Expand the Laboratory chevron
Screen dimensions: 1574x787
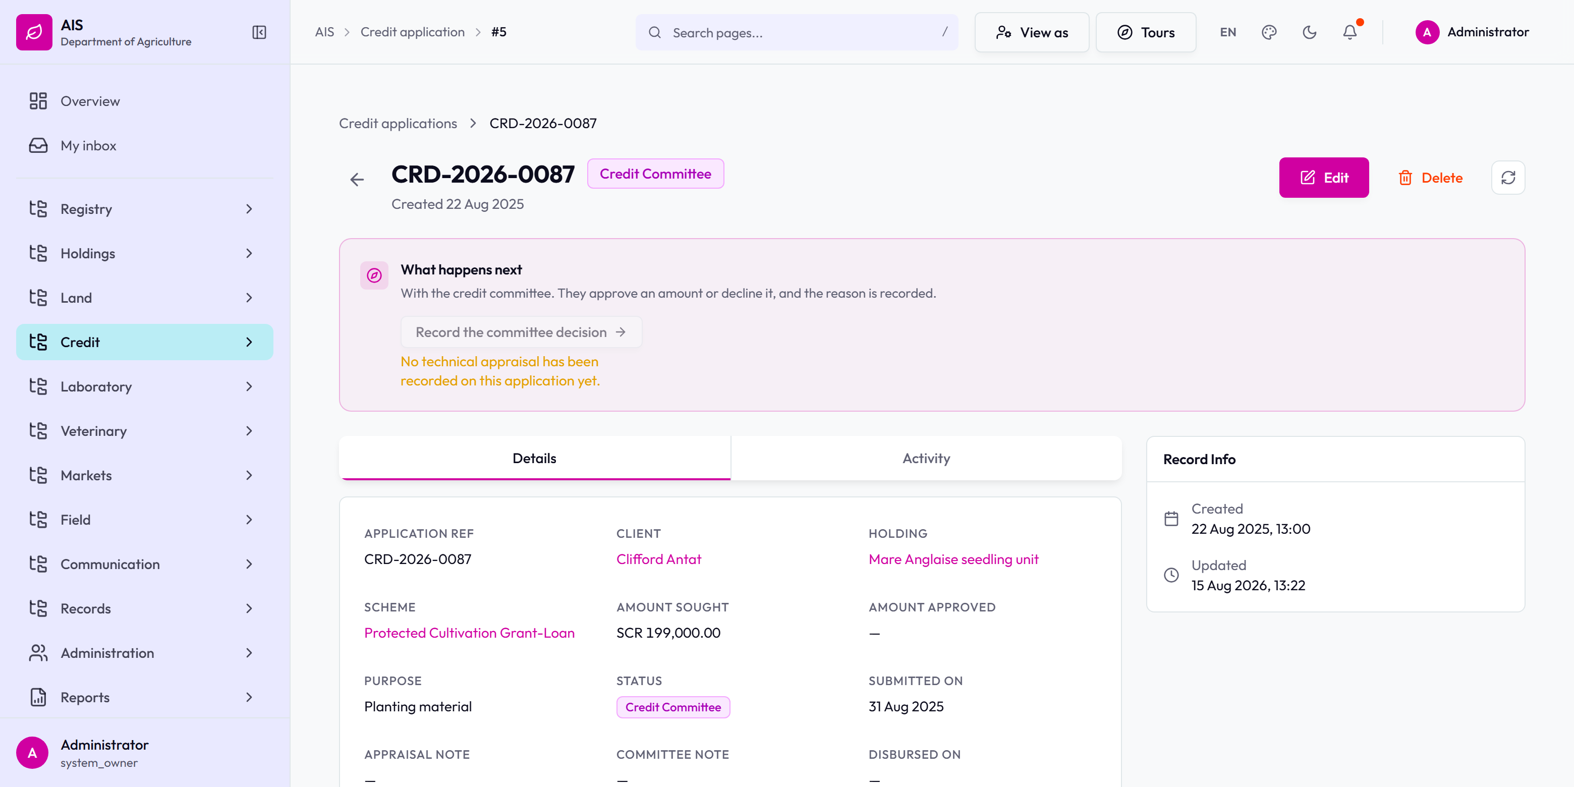coord(249,387)
